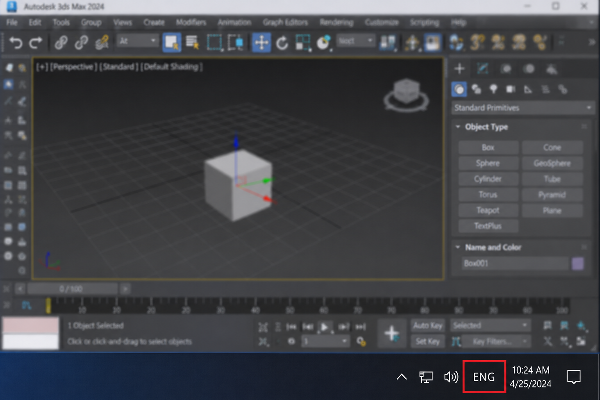
Task: Open the Rendering menu
Action: (336, 22)
